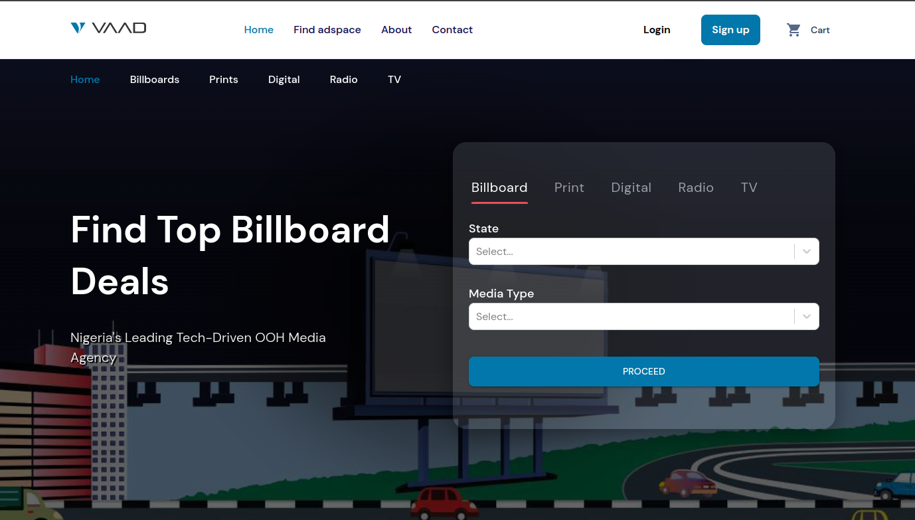Screen dimensions: 915x520
Task: Click the Media Type dropdown chevron arrow
Action: click(x=806, y=316)
